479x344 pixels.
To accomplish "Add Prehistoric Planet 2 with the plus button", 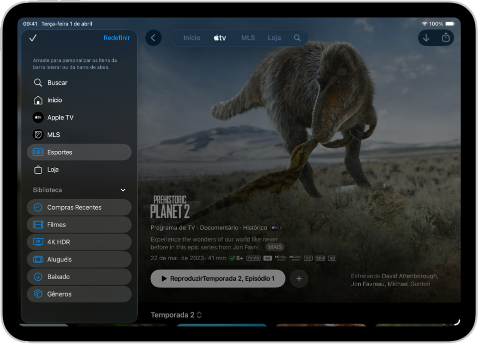I will 299,279.
